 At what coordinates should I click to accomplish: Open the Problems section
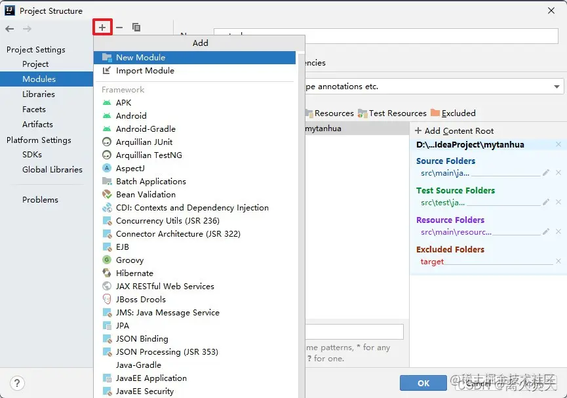(x=40, y=200)
